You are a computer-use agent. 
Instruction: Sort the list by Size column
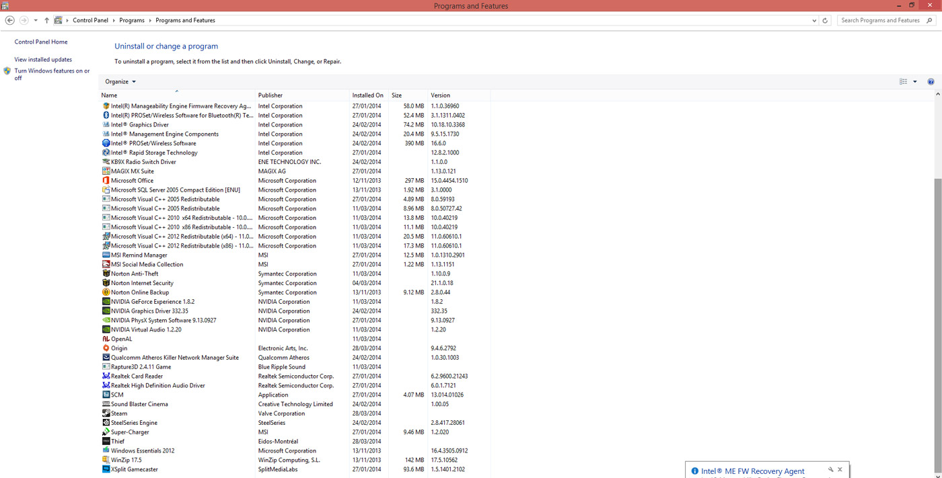(408, 95)
